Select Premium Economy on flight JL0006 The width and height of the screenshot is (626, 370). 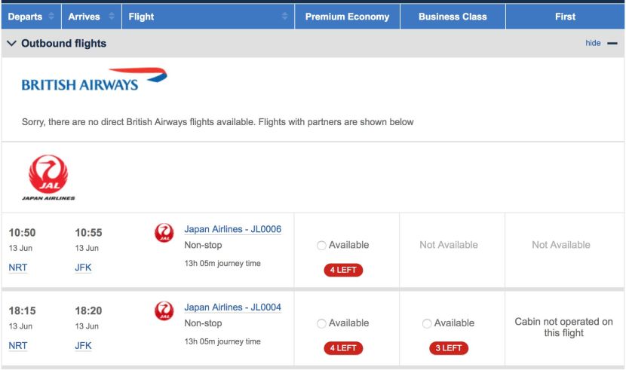click(321, 245)
